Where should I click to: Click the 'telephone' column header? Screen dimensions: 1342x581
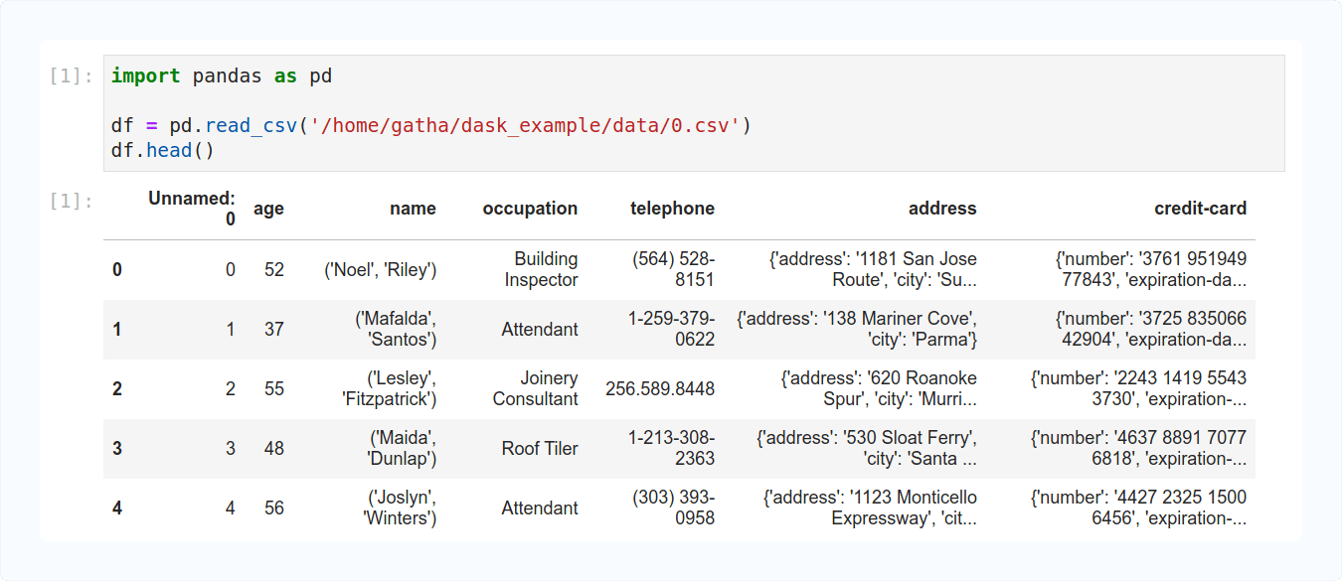pos(673,209)
